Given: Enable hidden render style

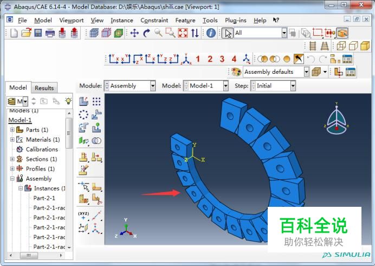Looking at the screenshot, I should pyautogui.click(x=353, y=46).
